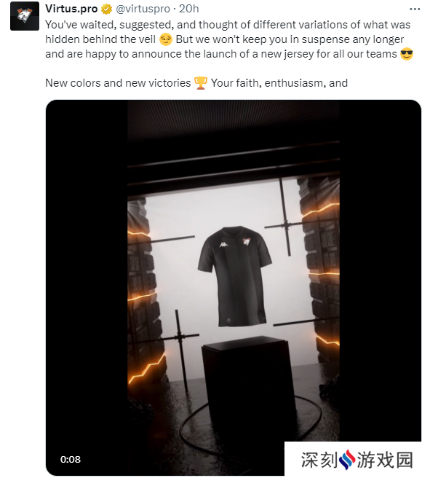Click the 游戏园 watermark text
430x478 pixels.
click(385, 460)
